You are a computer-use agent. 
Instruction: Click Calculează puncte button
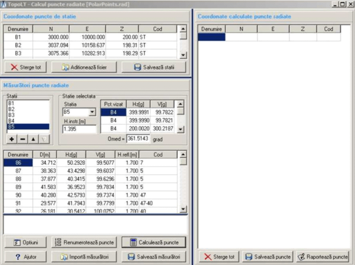click(x=154, y=242)
